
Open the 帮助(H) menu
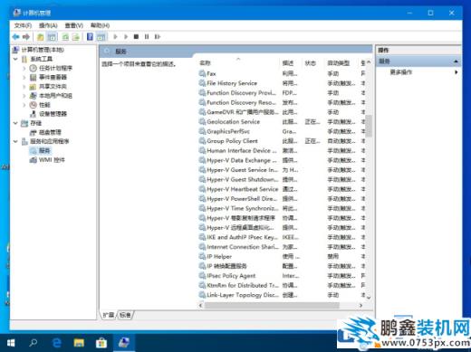(x=100, y=25)
